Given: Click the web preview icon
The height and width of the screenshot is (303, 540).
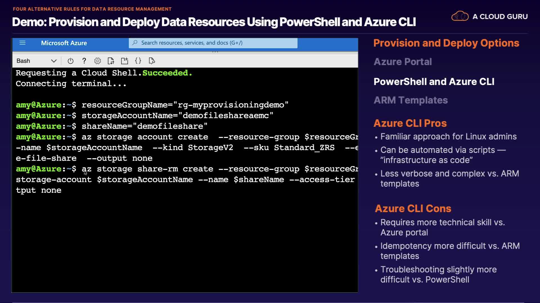Looking at the screenshot, I should tap(152, 61).
